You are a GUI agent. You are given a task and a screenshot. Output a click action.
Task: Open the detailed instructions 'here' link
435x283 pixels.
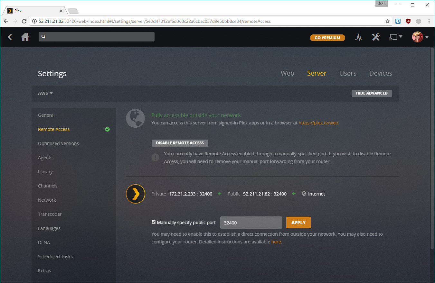click(x=276, y=242)
